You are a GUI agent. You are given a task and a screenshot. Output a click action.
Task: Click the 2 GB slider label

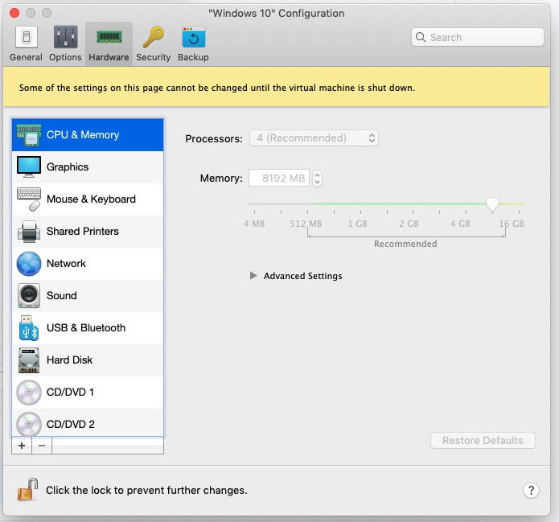coord(409,224)
